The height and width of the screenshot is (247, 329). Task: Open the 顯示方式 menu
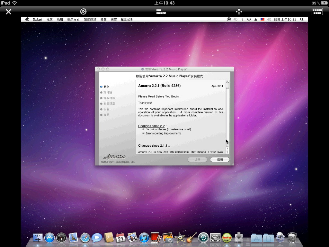[73, 20]
